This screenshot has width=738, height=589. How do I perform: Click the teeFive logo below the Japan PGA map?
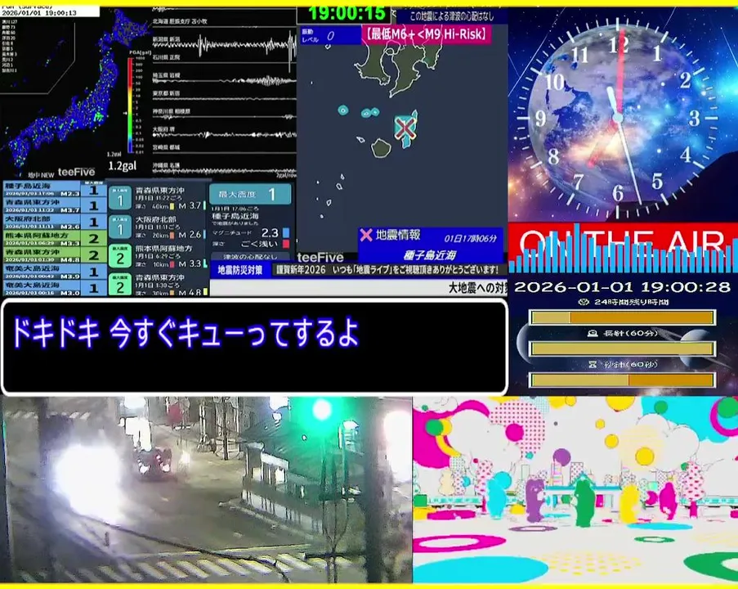click(x=76, y=172)
